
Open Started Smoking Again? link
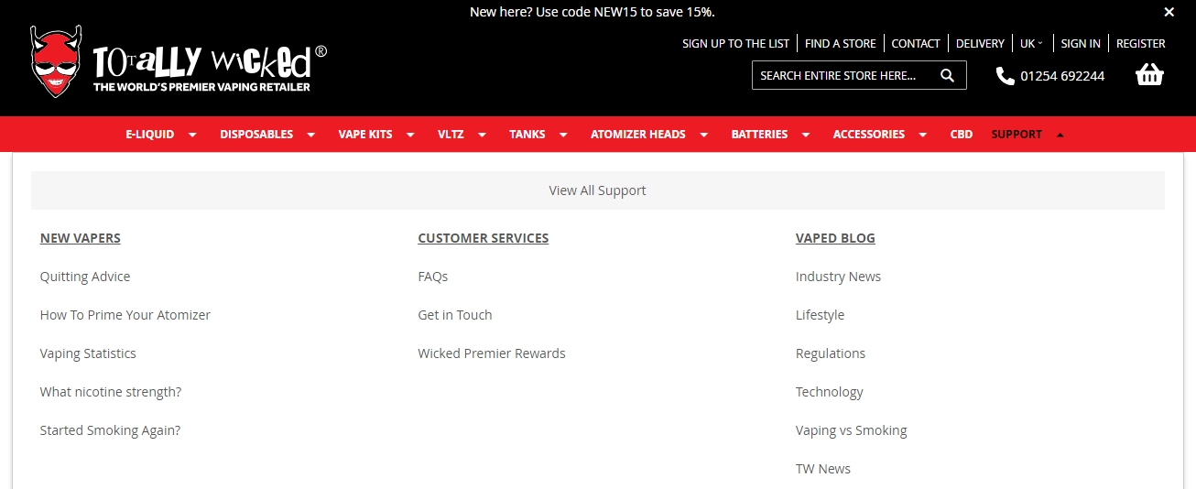(x=110, y=430)
